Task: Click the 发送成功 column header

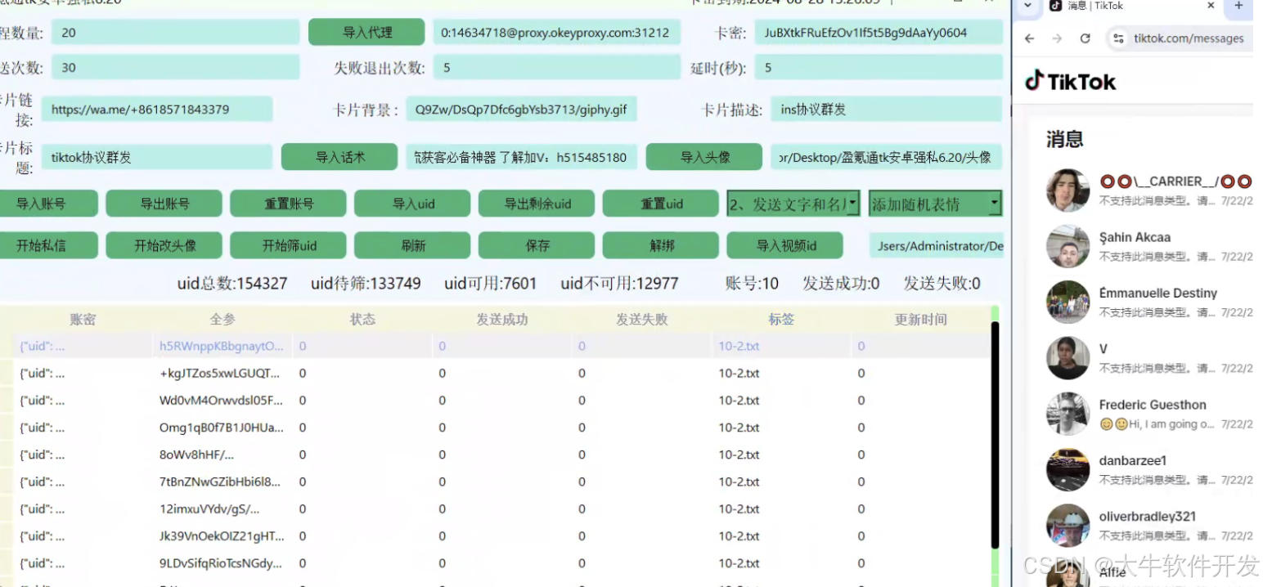Action: point(502,320)
